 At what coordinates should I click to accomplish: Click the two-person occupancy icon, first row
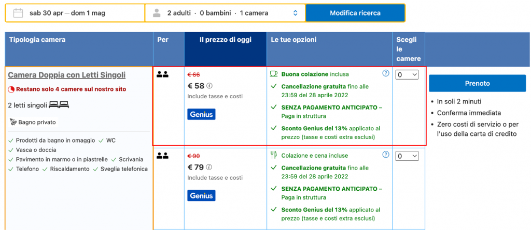[162, 74]
